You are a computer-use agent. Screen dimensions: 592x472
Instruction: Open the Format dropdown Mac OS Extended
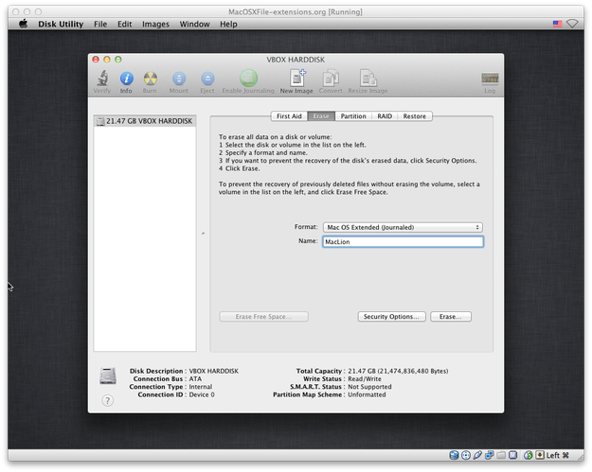(403, 227)
